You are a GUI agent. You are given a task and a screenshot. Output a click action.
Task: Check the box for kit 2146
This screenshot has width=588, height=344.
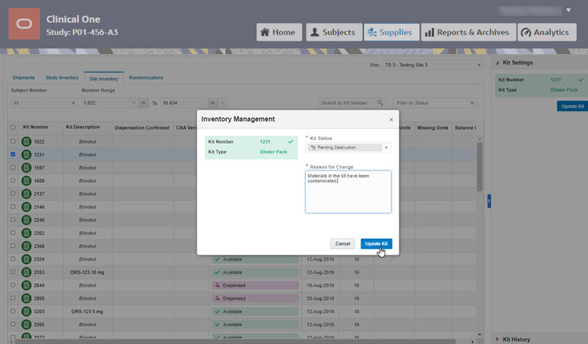(x=13, y=207)
